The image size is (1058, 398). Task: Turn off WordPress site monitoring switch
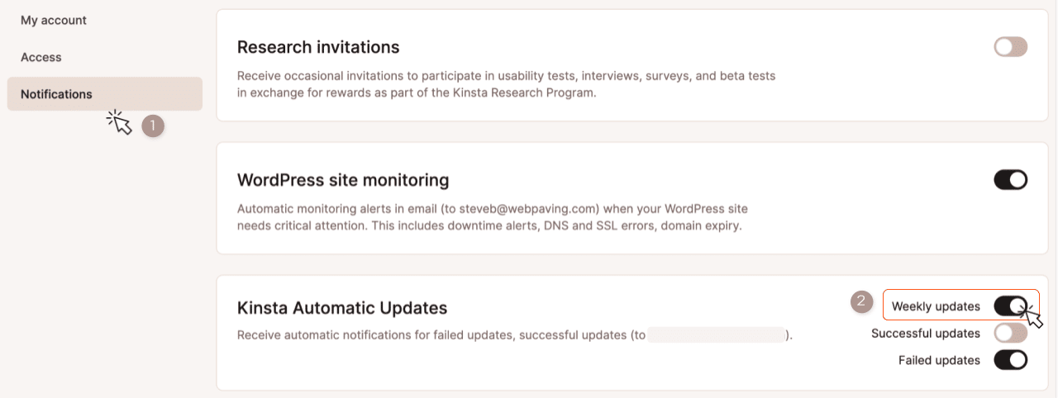click(x=1010, y=180)
